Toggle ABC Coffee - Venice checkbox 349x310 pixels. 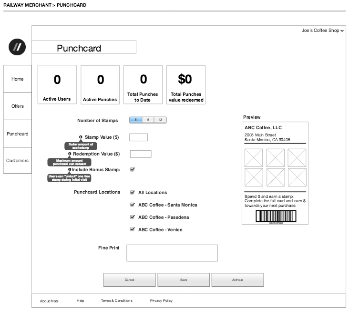click(133, 230)
